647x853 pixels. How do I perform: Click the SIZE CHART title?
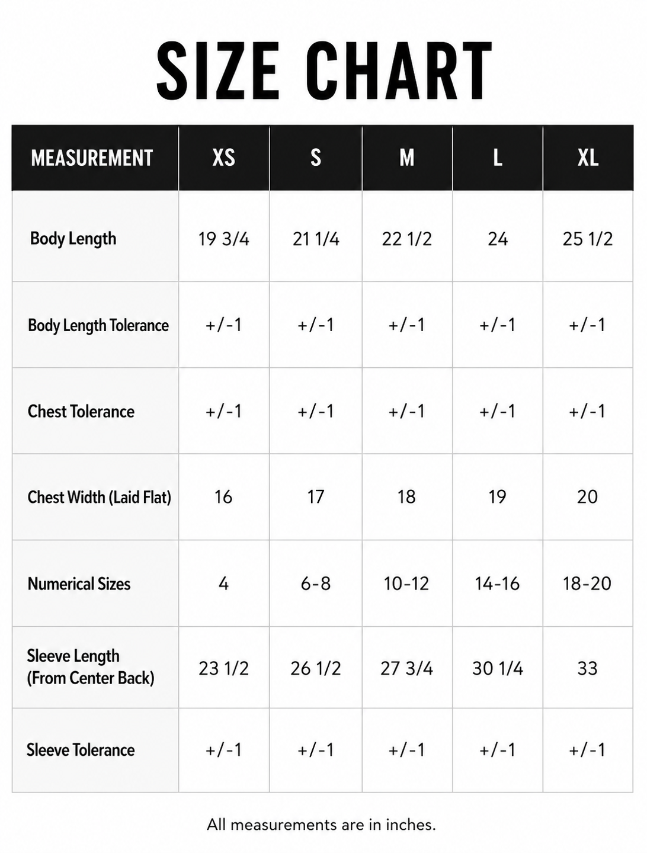point(324,71)
